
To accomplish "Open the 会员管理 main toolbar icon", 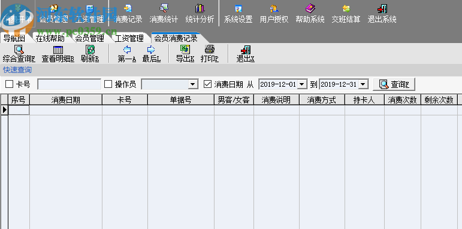I will tap(53, 14).
